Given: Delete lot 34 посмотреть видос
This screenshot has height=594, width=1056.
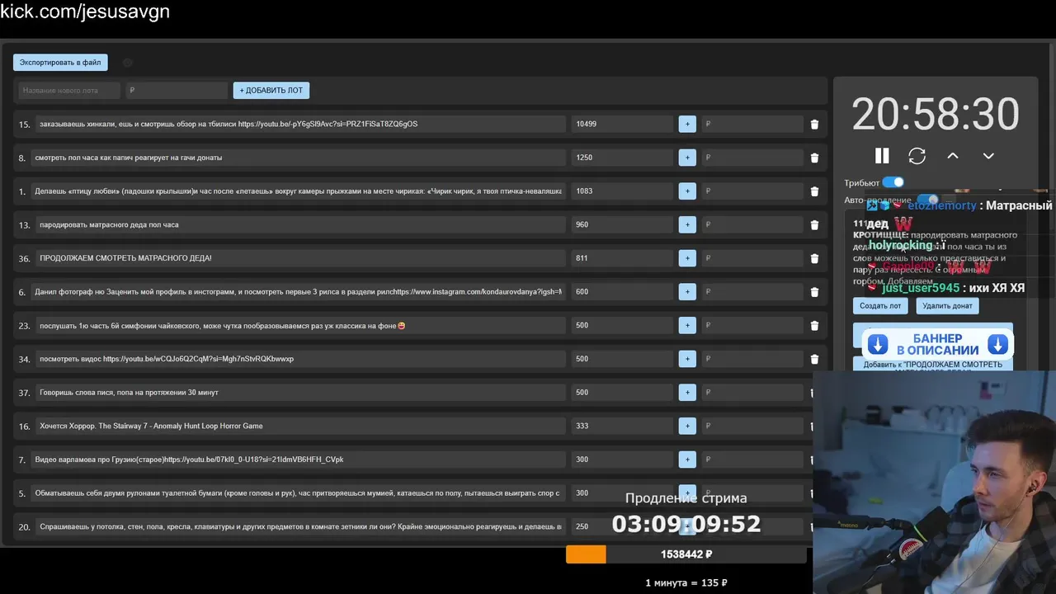Looking at the screenshot, I should (x=814, y=359).
